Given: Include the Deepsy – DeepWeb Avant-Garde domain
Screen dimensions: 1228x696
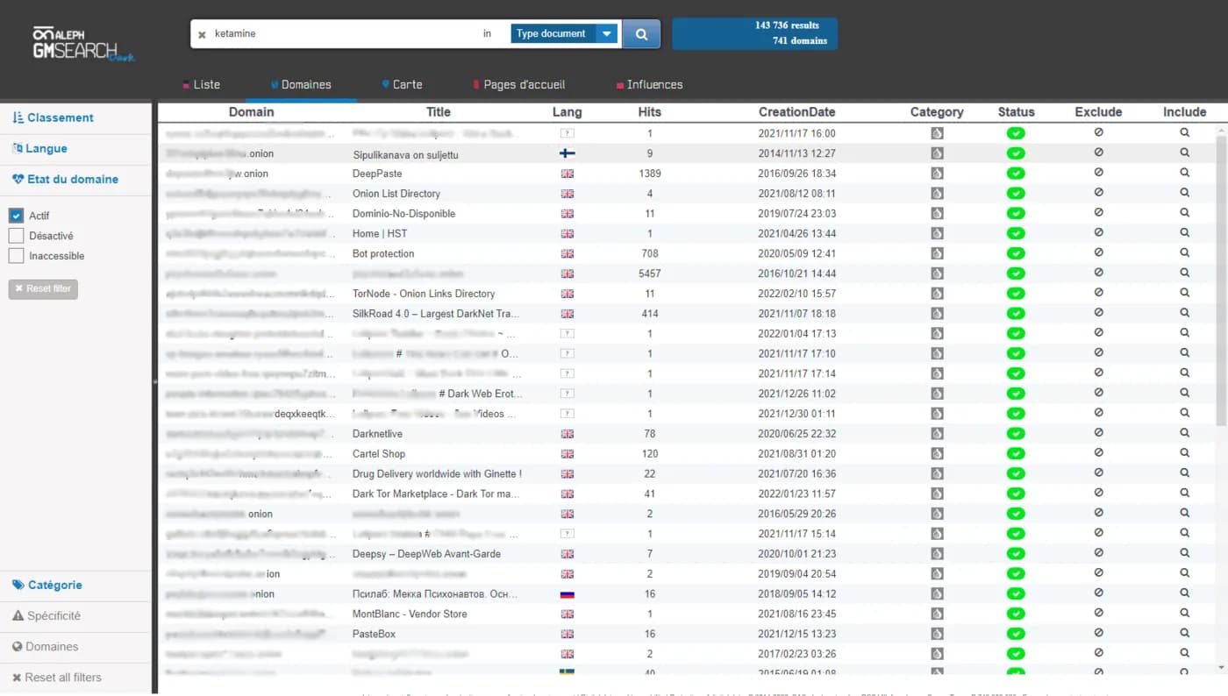Looking at the screenshot, I should pyautogui.click(x=1184, y=553).
